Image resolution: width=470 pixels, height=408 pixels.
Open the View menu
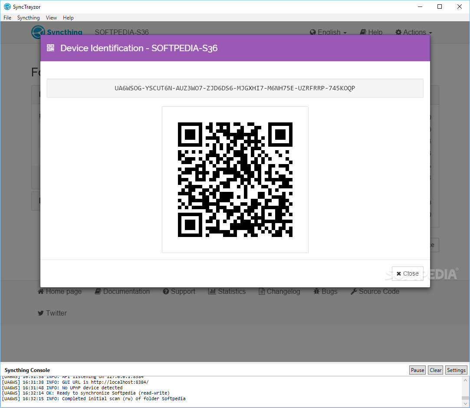(x=51, y=18)
